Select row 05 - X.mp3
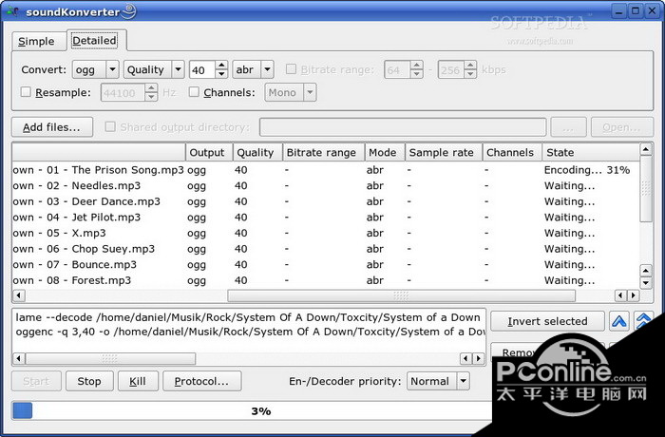Image resolution: width=665 pixels, height=437 pixels. click(326, 233)
